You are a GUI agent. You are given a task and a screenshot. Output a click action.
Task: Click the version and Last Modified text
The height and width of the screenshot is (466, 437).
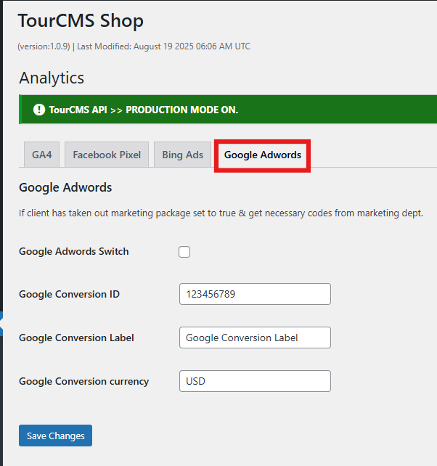[134, 46]
